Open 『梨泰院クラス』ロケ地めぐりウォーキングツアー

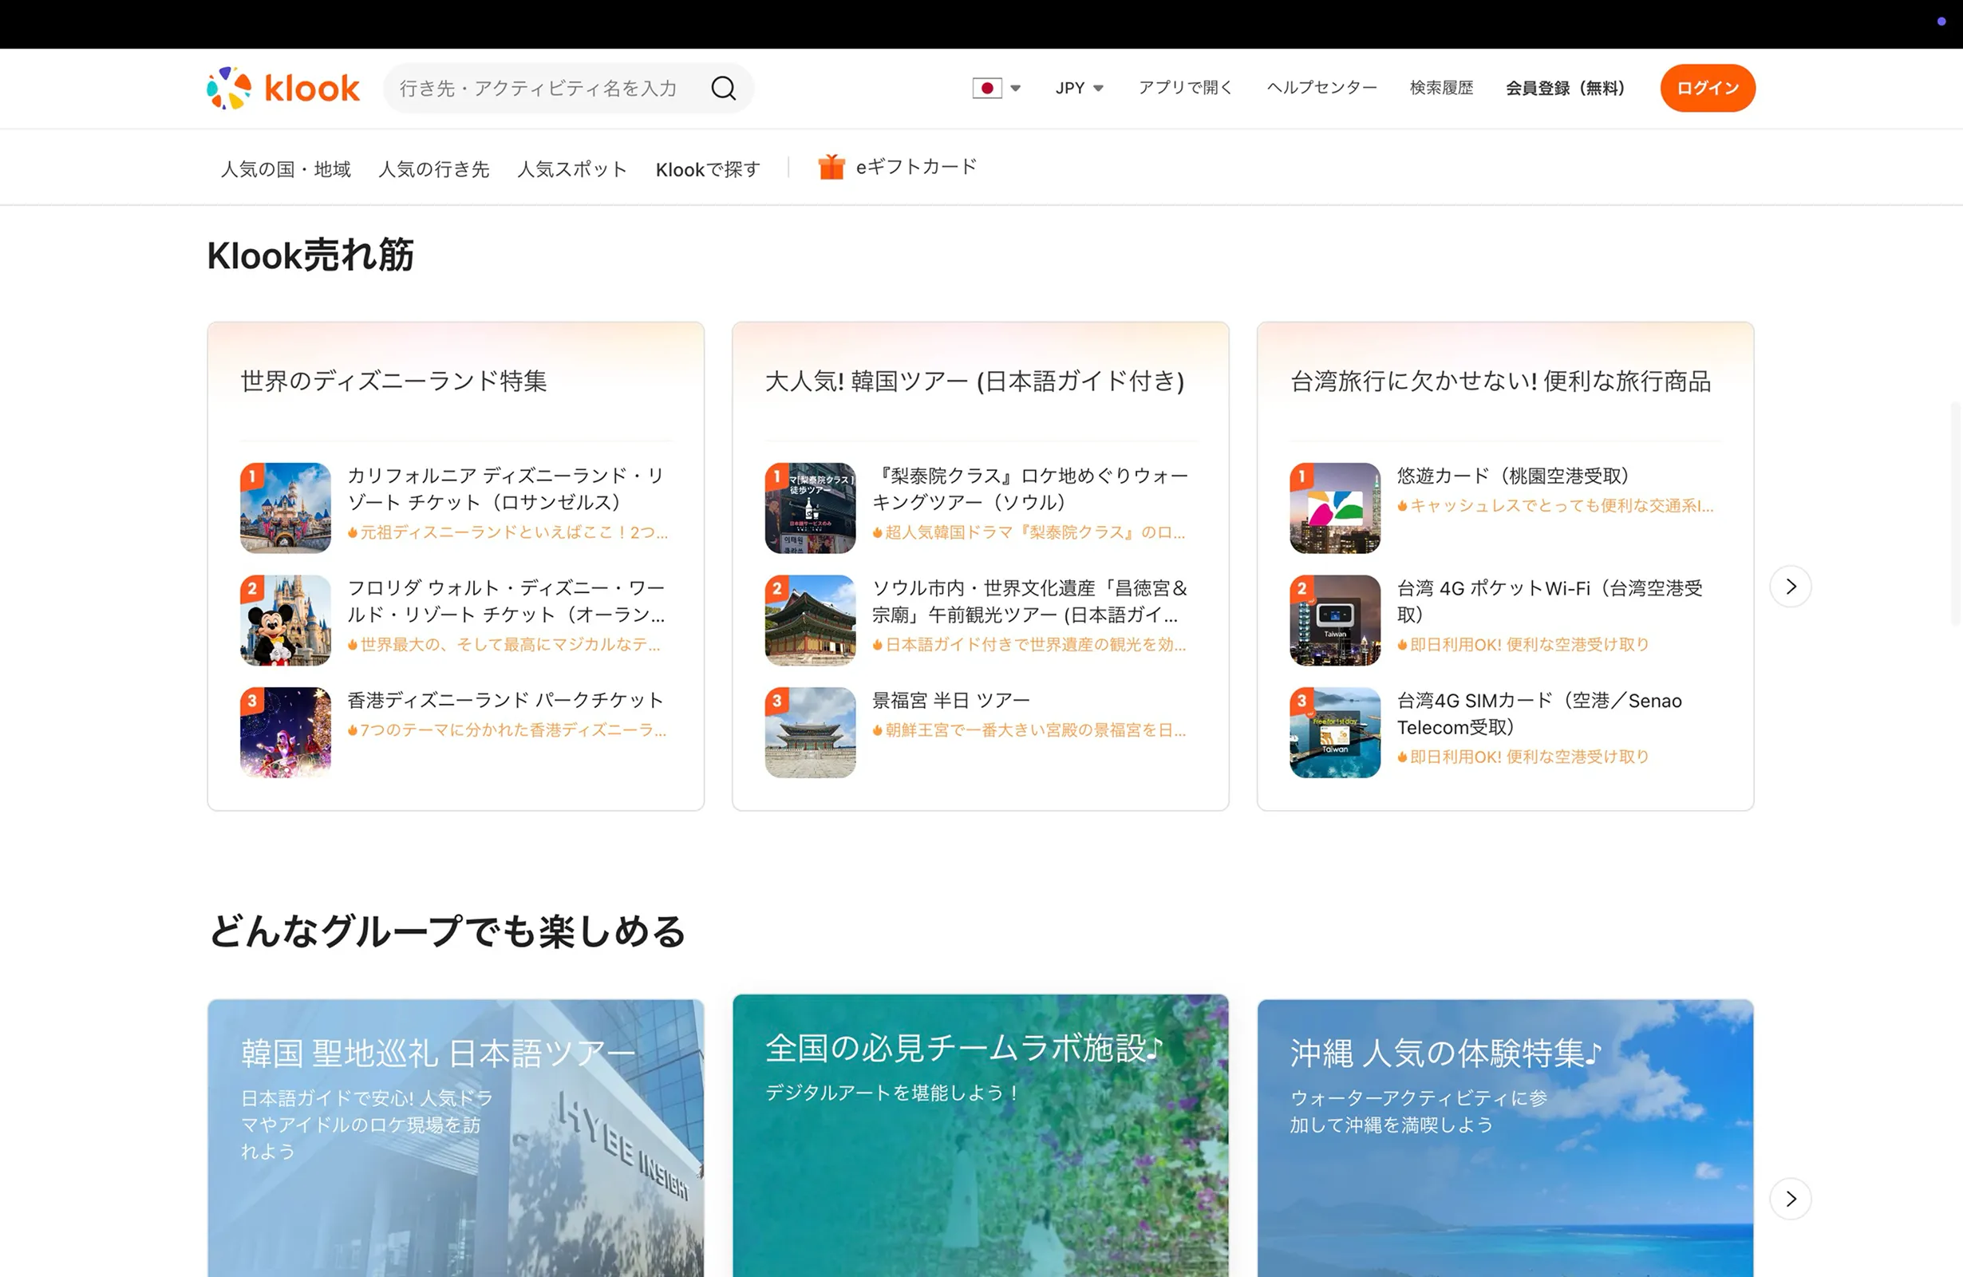click(x=1030, y=489)
